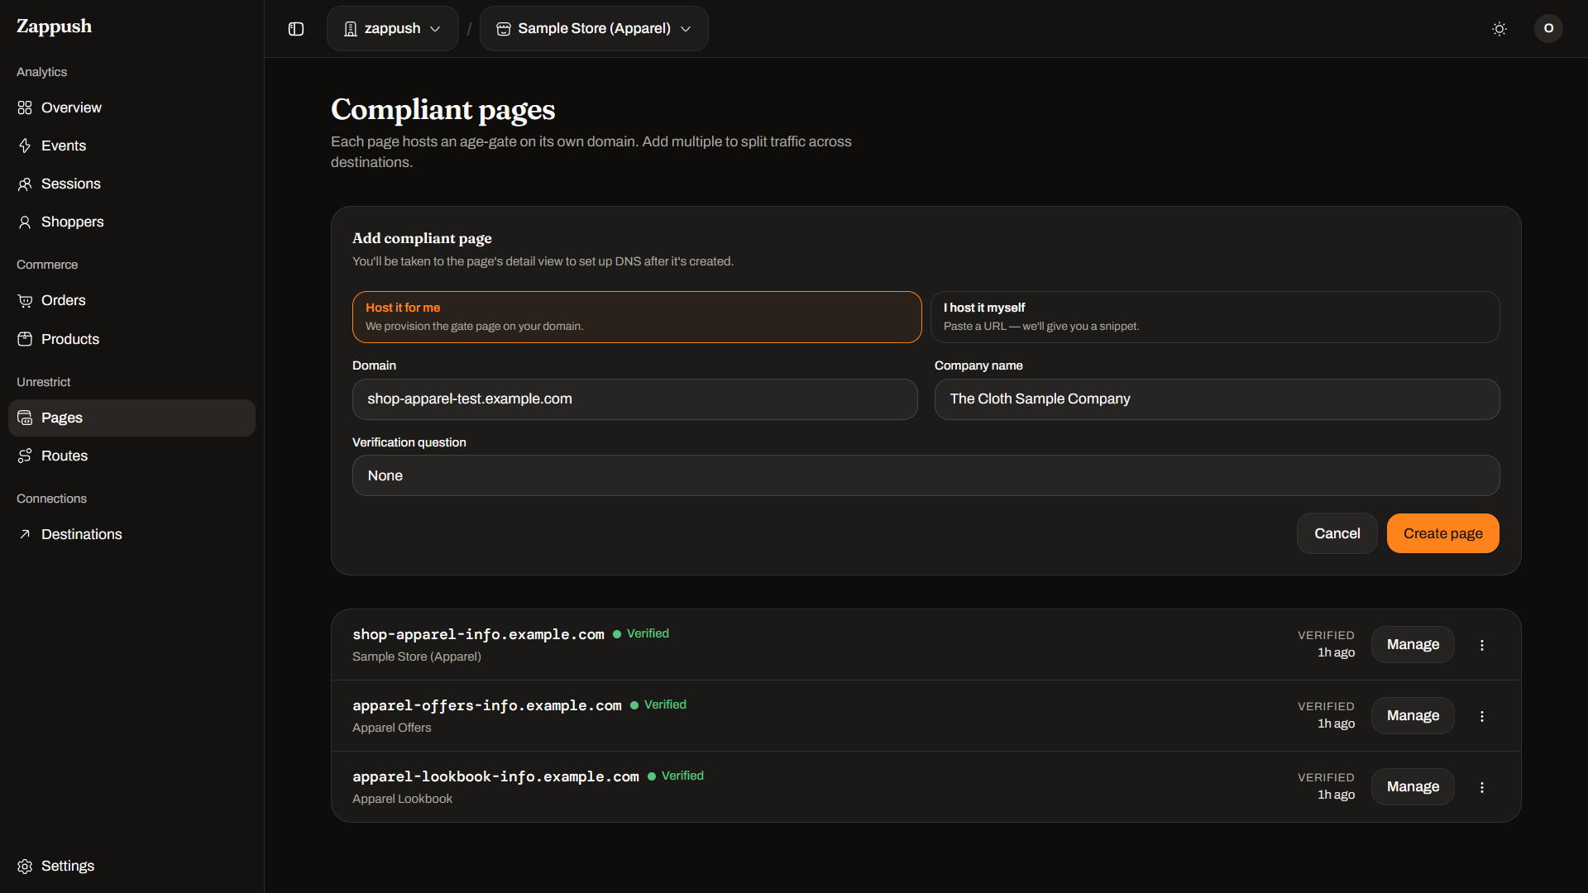
Task: Switch theme with the sun icon
Action: tap(1500, 29)
